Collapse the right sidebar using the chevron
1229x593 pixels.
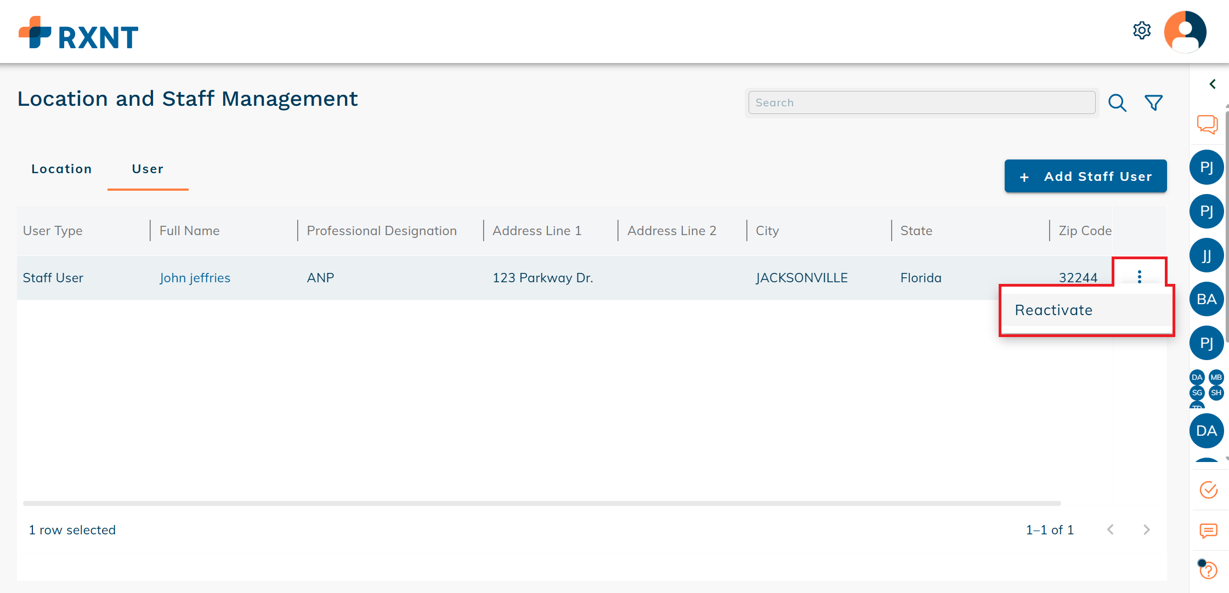[x=1213, y=84]
